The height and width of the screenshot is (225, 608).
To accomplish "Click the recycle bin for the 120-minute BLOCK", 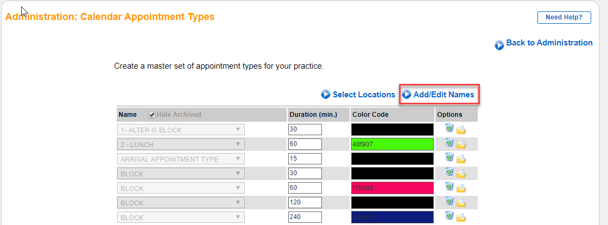I will [449, 201].
